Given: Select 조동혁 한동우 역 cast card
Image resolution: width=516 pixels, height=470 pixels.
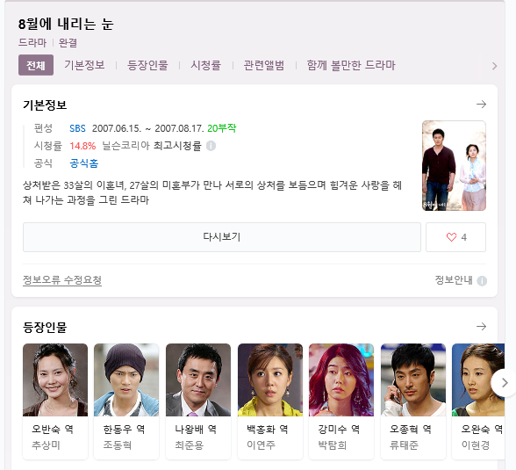Looking at the screenshot, I should tap(126, 401).
